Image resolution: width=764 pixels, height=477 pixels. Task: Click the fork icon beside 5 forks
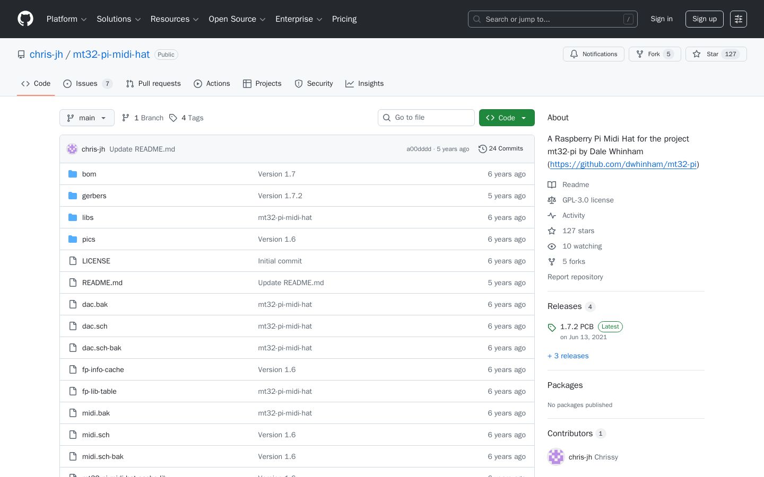click(552, 261)
